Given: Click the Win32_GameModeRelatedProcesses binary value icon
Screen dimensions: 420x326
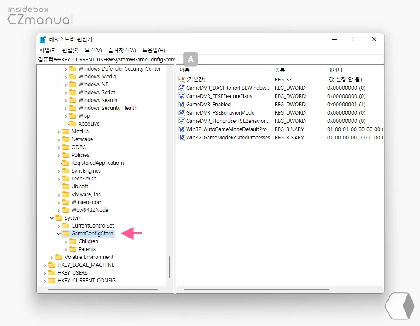Looking at the screenshot, I should click(x=182, y=138).
